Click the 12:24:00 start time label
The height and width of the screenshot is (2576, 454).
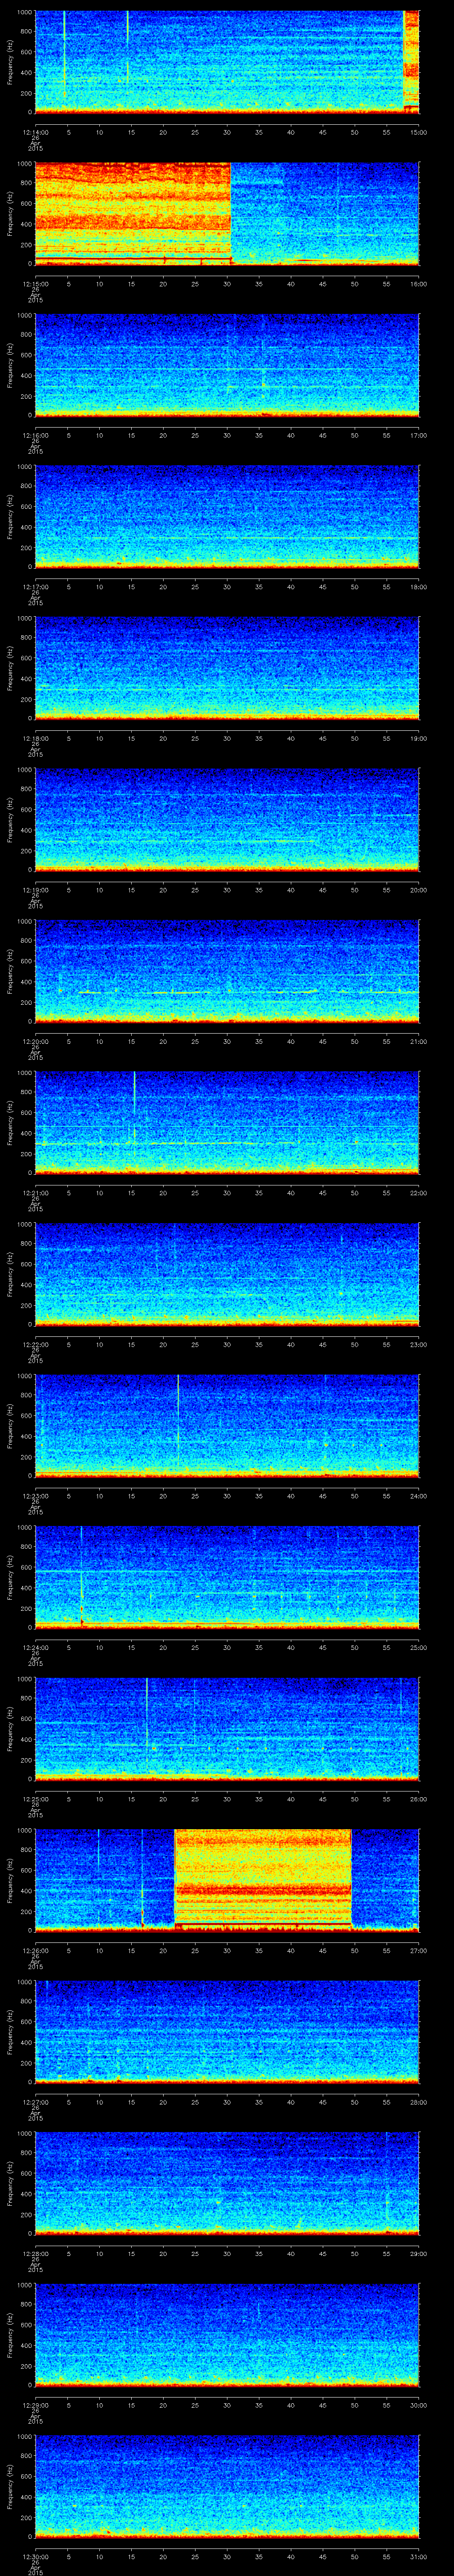pos(35,1647)
